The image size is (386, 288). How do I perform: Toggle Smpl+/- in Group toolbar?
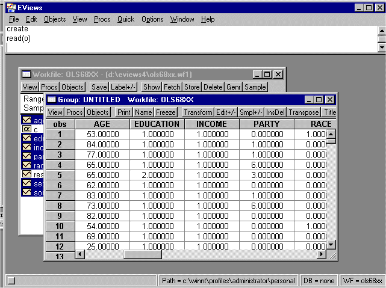point(251,112)
